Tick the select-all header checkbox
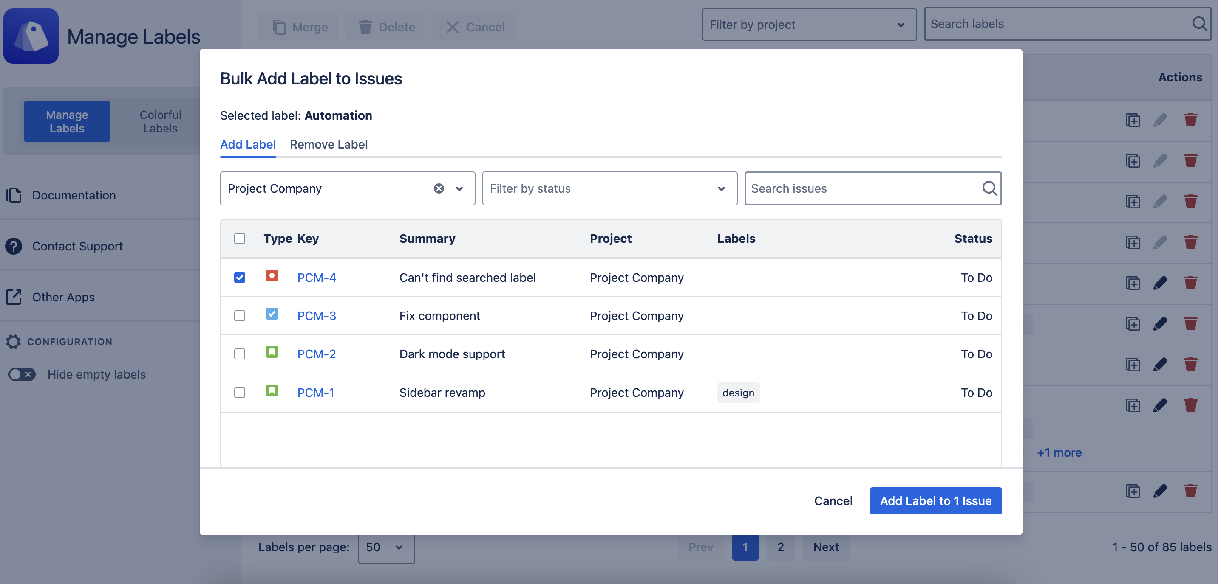The height and width of the screenshot is (584, 1218). pos(240,239)
